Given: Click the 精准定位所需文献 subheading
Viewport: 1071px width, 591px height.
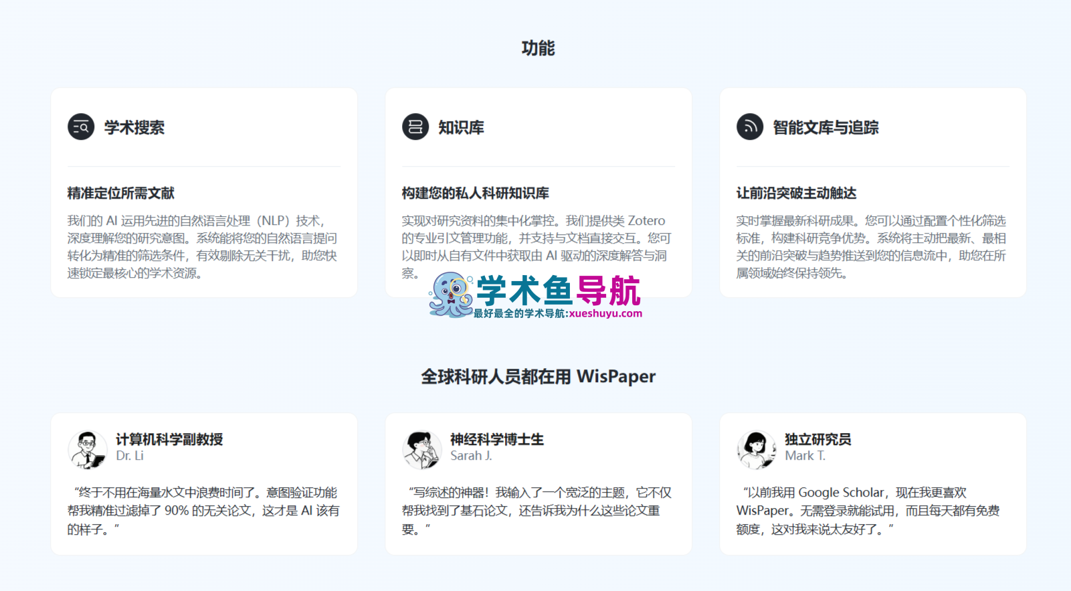Looking at the screenshot, I should pyautogui.click(x=121, y=193).
